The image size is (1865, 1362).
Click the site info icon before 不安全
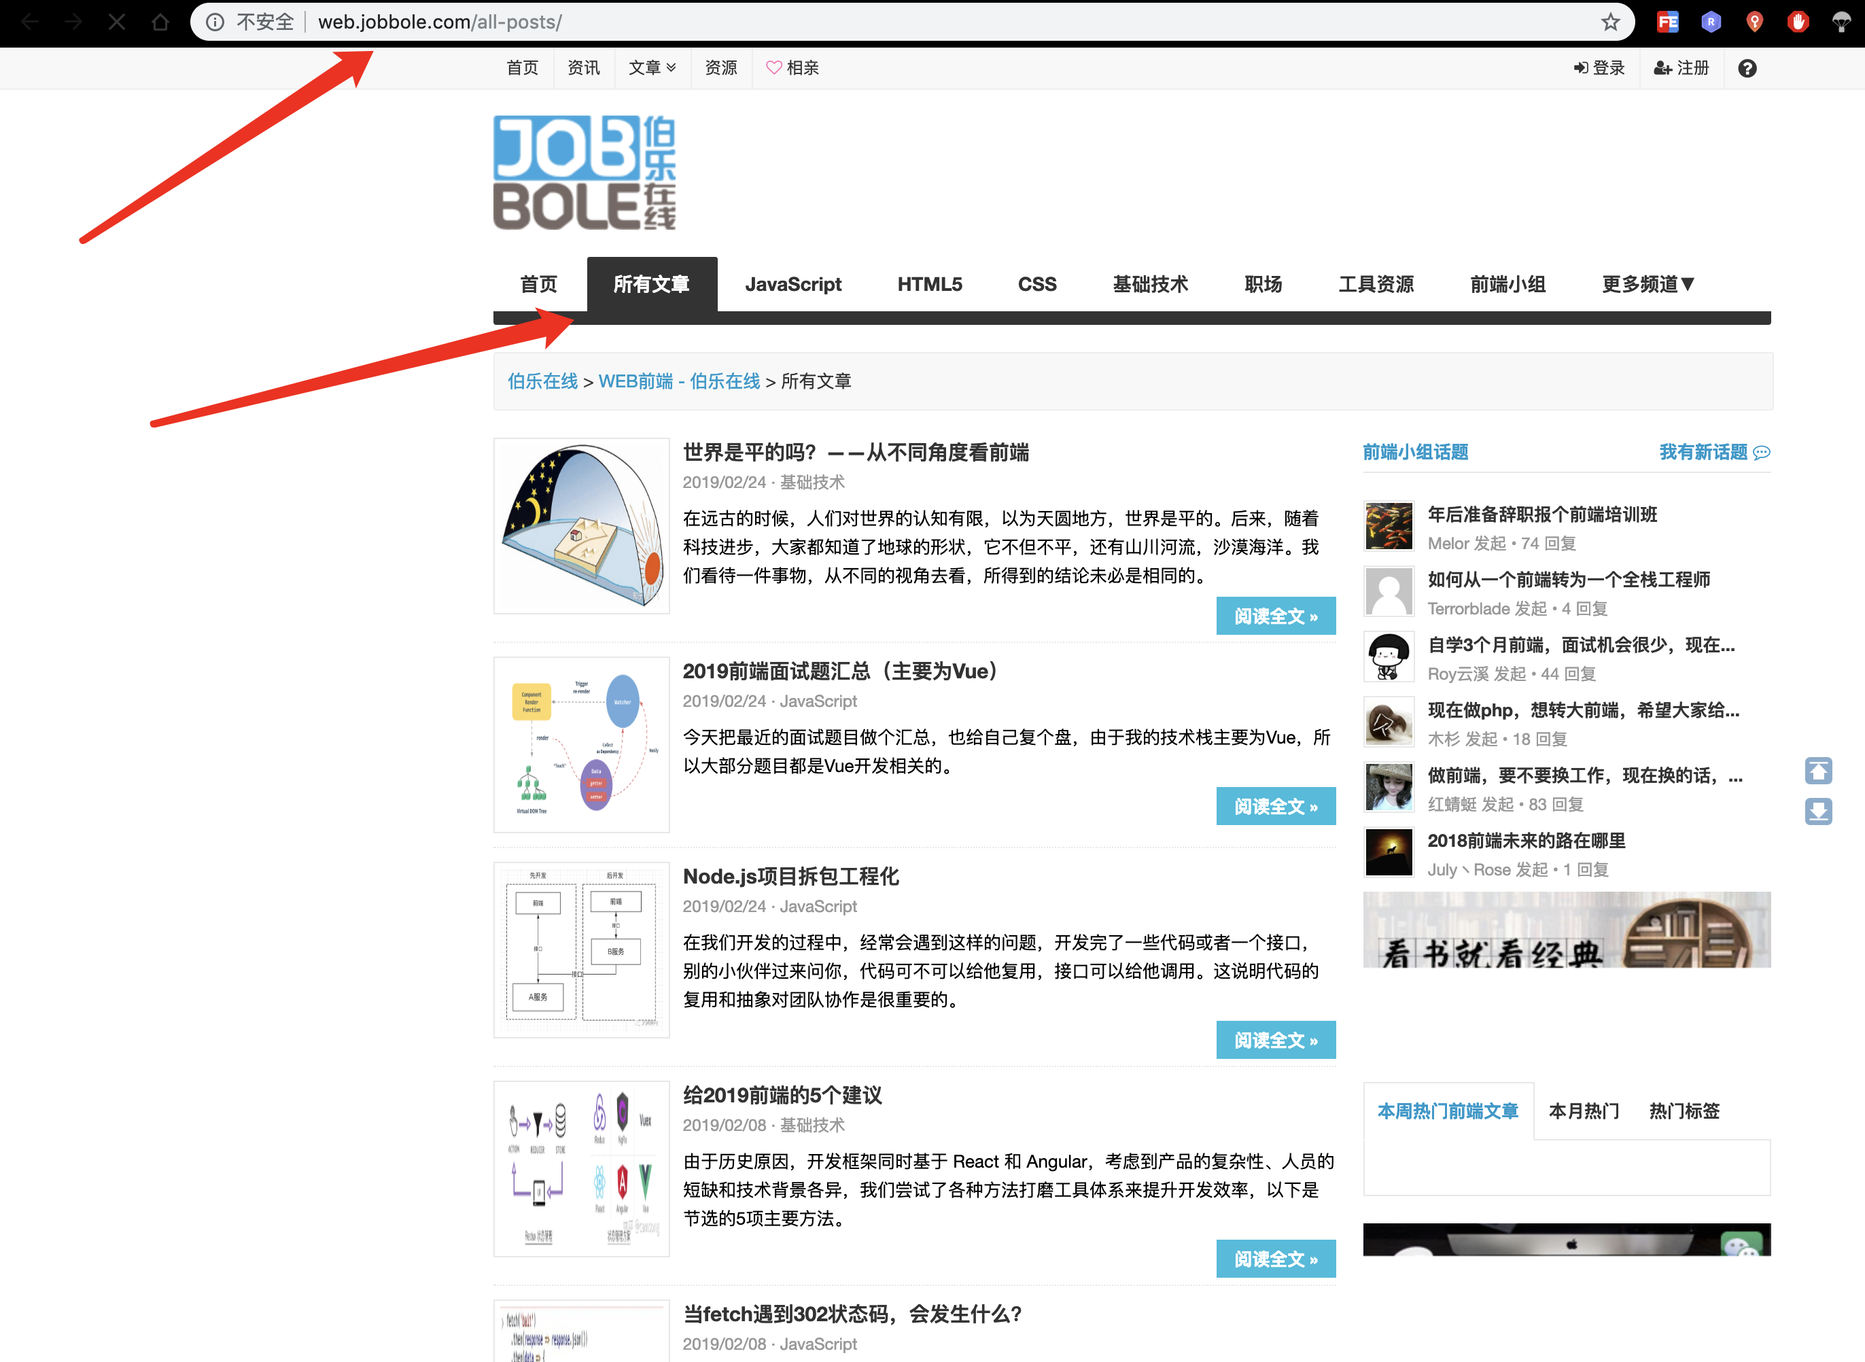click(x=214, y=22)
